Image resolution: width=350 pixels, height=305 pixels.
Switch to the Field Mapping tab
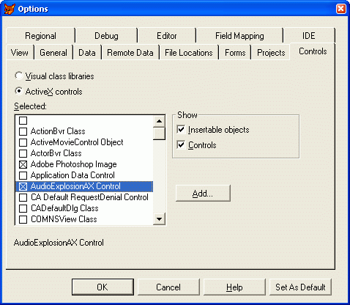239,36
